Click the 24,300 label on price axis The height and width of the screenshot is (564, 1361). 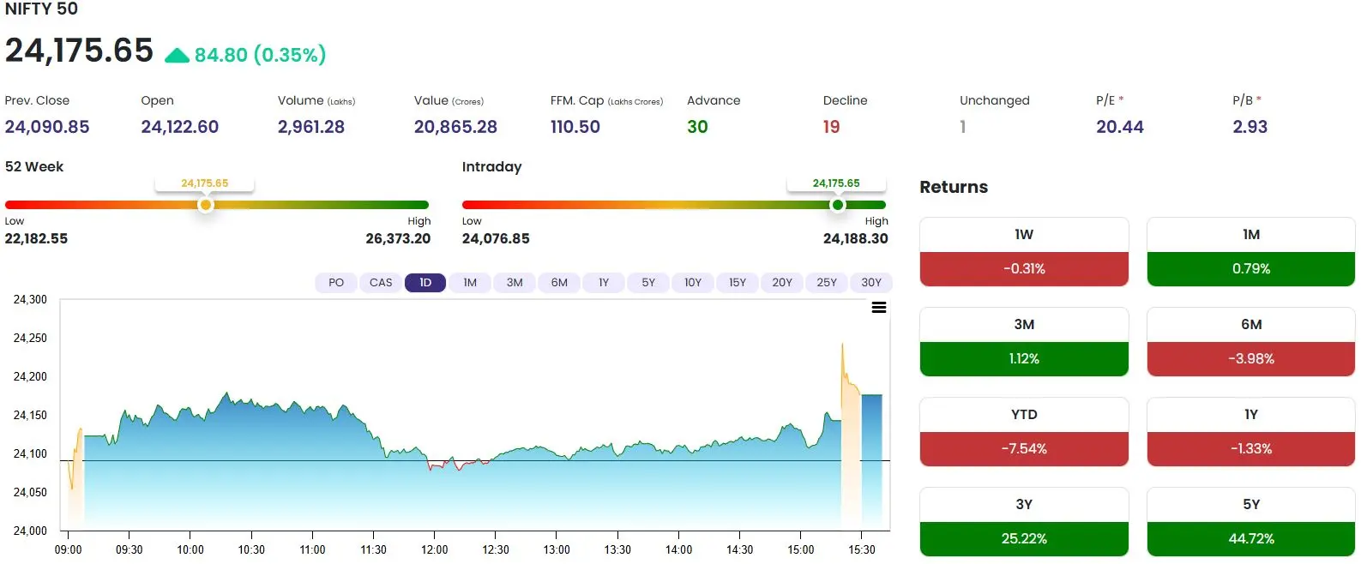(x=30, y=299)
